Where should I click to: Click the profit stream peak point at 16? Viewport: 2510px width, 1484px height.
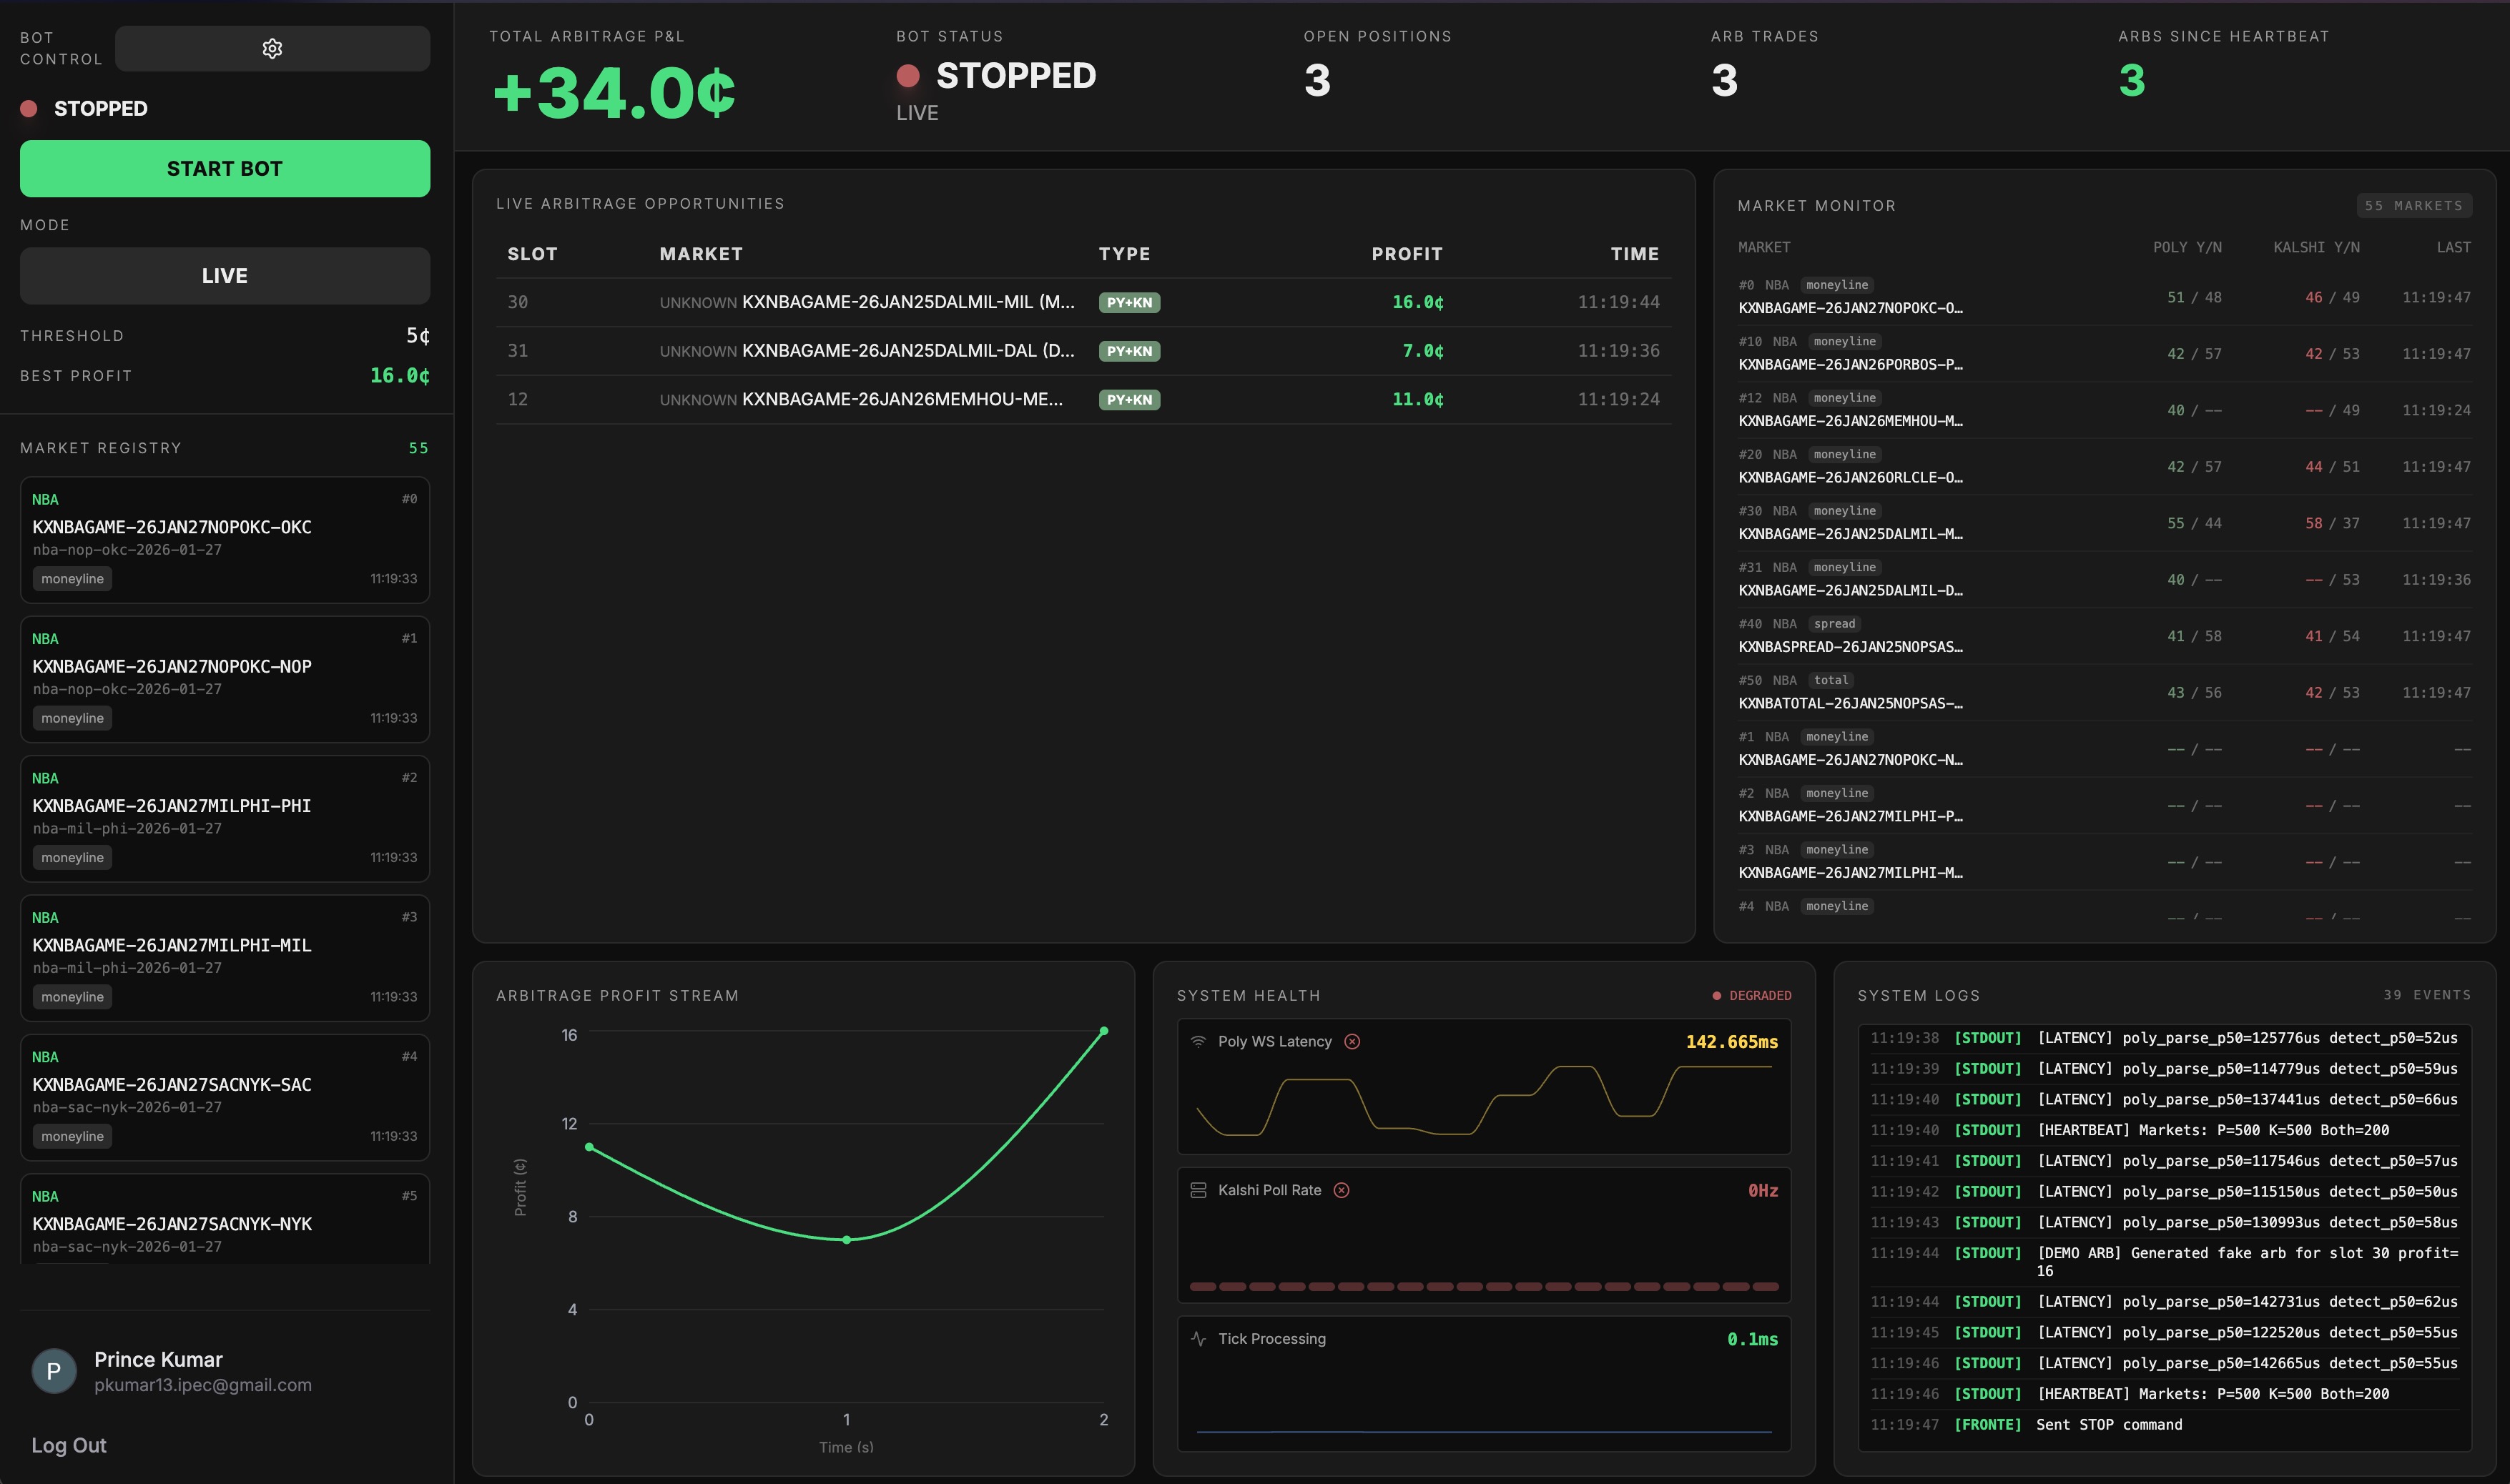[1103, 1030]
